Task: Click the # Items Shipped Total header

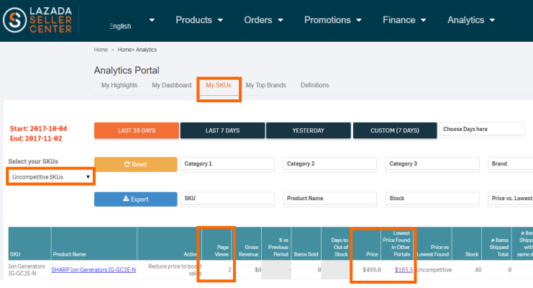Action: 496,244
